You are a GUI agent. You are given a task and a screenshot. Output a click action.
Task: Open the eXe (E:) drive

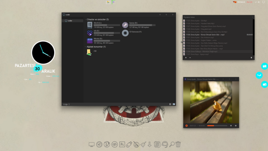coord(104,33)
